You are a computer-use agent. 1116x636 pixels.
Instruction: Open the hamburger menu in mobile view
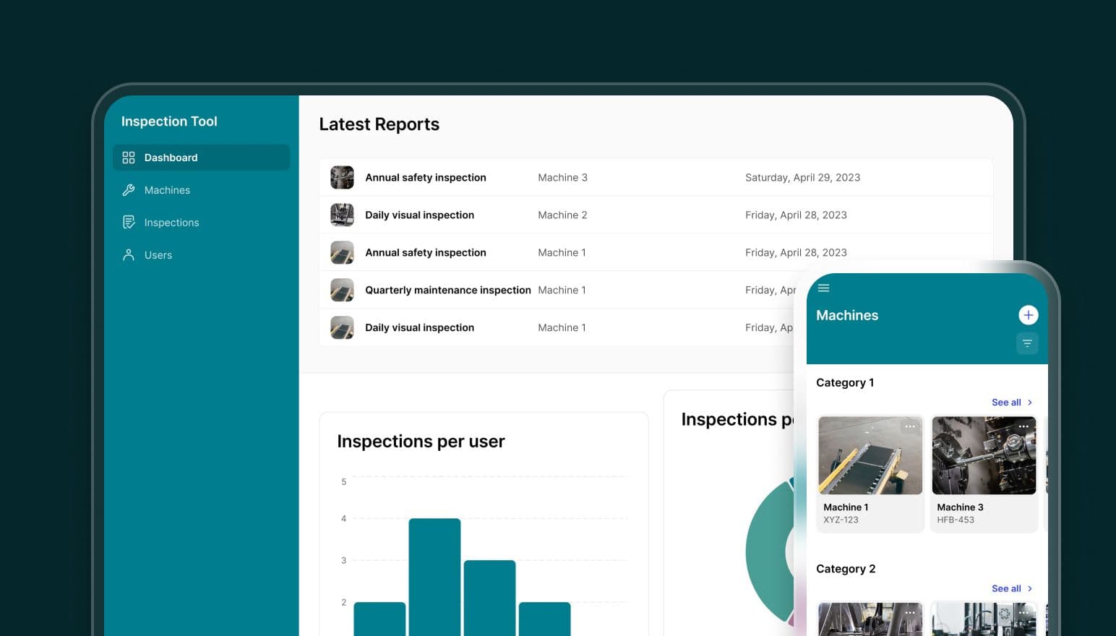(x=823, y=288)
